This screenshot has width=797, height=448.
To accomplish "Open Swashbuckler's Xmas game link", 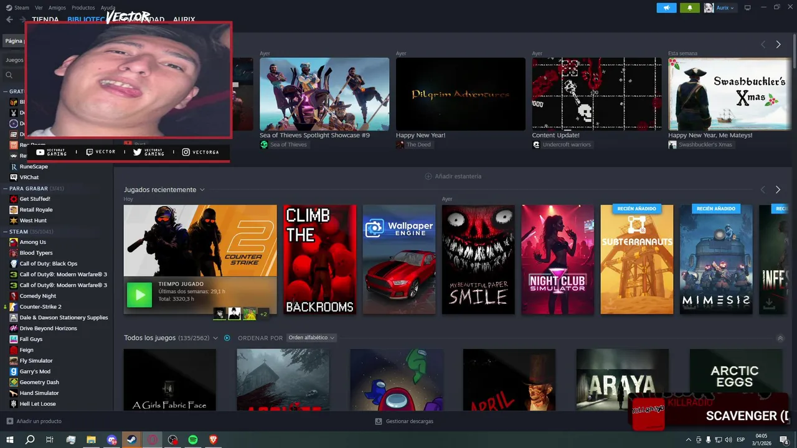I will (700, 144).
